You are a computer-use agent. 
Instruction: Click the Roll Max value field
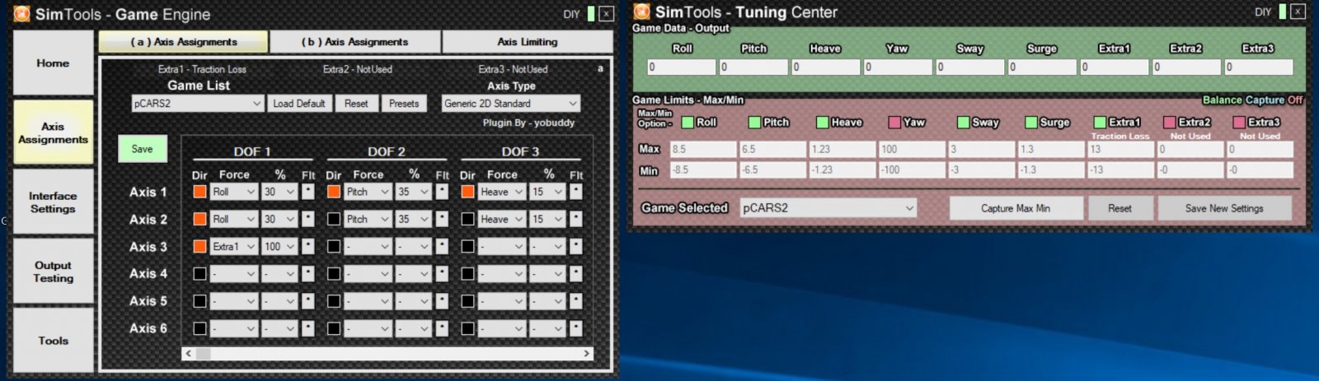(x=702, y=149)
